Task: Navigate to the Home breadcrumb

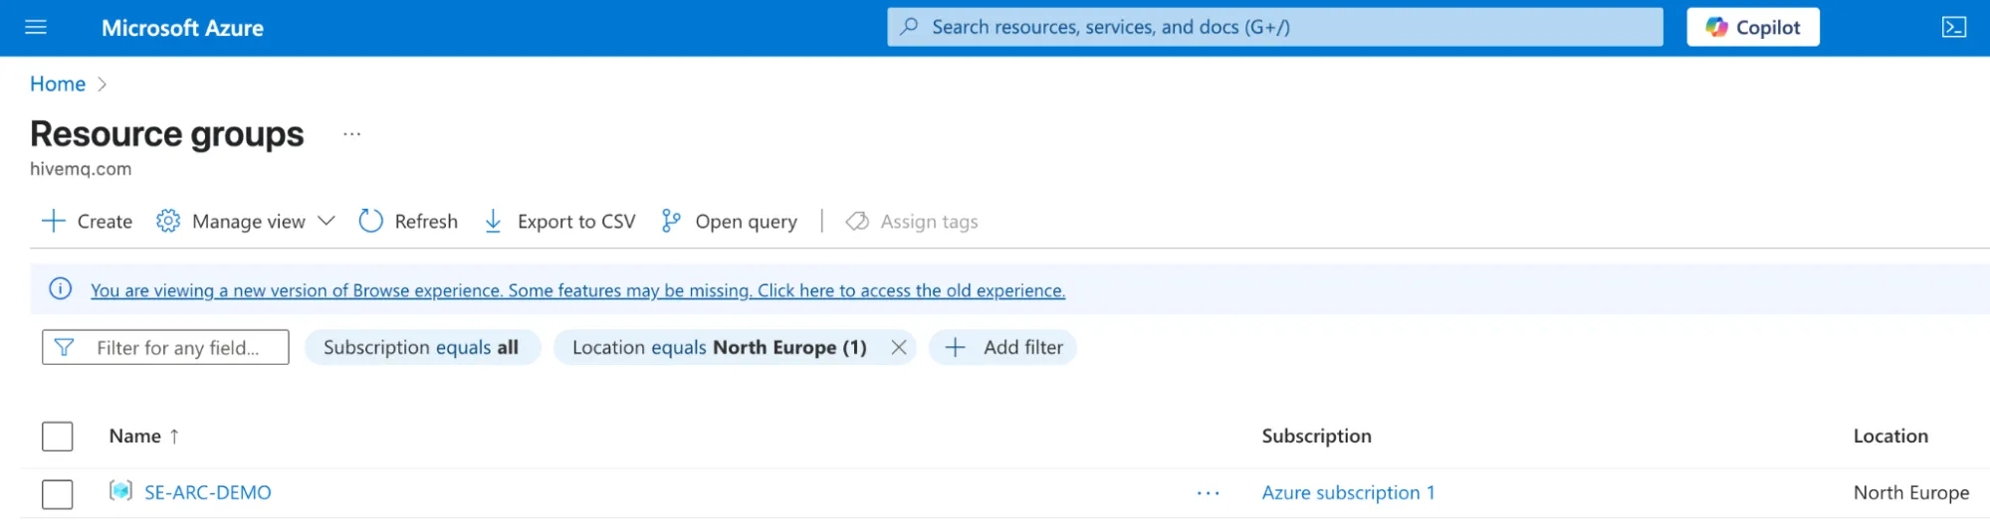Action: [x=58, y=84]
